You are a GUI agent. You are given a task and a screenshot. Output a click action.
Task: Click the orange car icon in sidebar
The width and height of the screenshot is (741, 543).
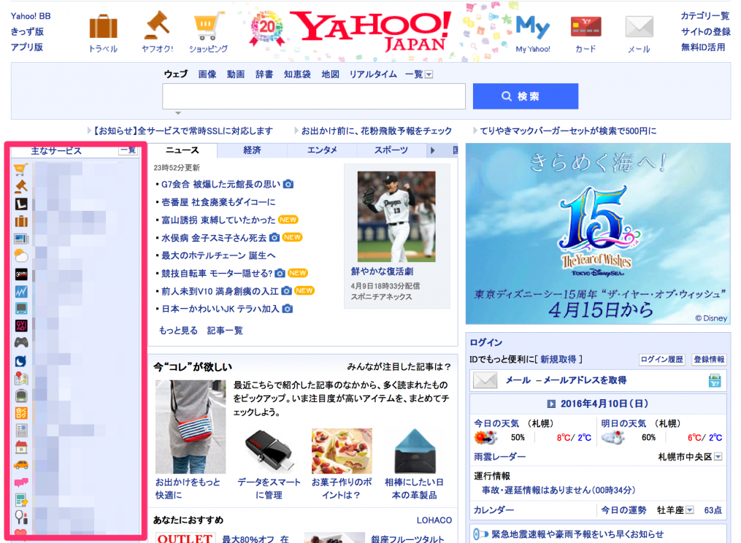click(x=20, y=465)
